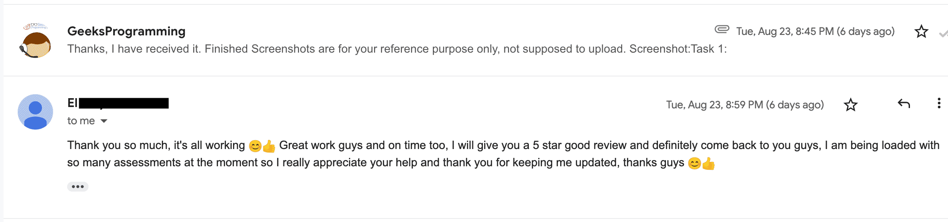Click the paperclip attachment icon
Image resolution: width=948 pixels, height=222 pixels.
(722, 30)
